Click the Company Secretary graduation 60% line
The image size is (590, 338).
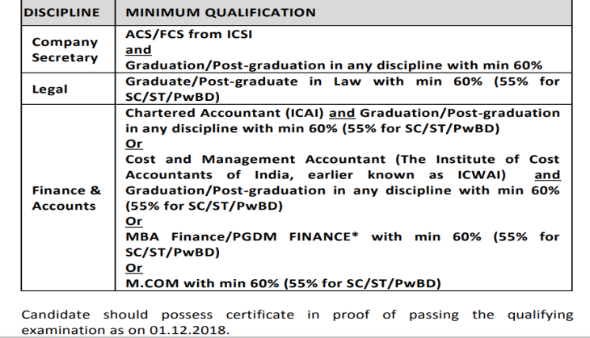pos(334,65)
